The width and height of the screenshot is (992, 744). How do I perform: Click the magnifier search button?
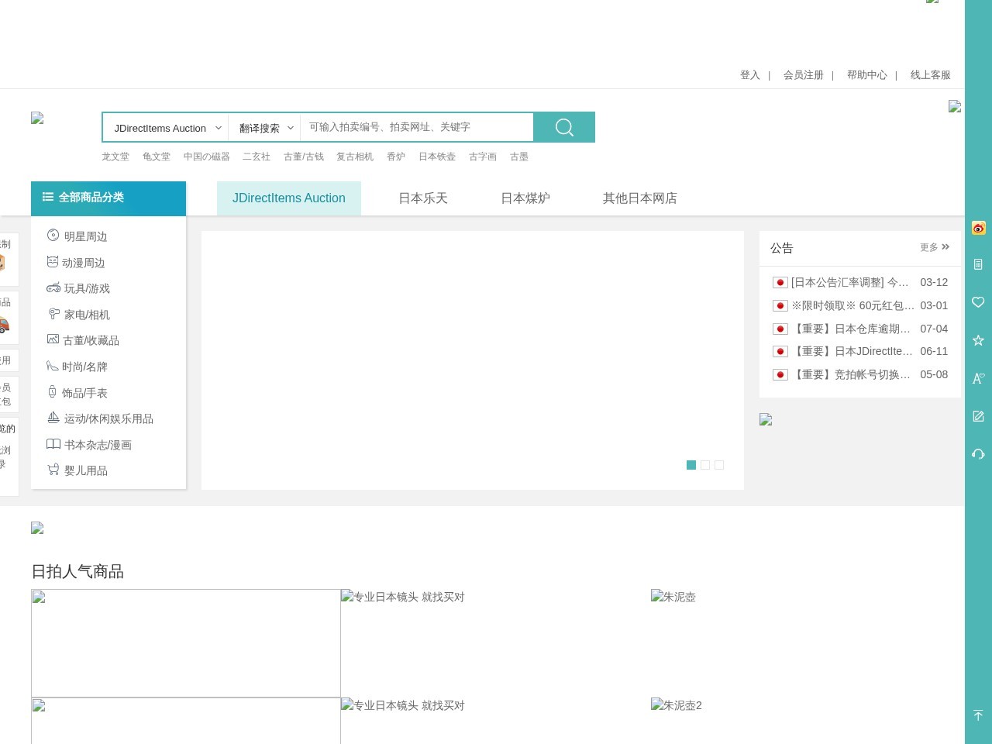tap(564, 127)
